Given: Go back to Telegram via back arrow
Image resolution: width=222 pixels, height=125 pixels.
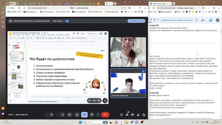Looking at the screenshot, I should (x=11, y=8).
